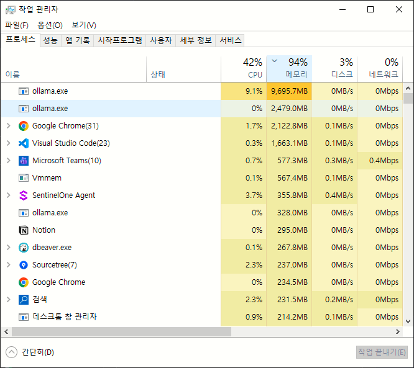The image size is (414, 368).
Task: Click the sort arrow on the 메모리 column
Action: pyautogui.click(x=275, y=61)
